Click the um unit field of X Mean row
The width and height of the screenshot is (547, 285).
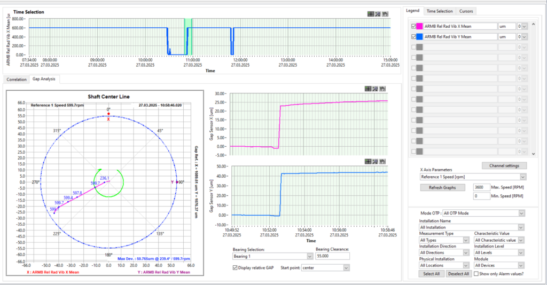507,26
